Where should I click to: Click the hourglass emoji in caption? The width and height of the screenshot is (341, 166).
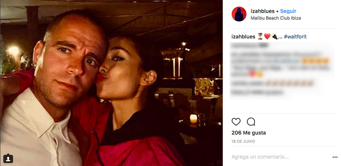(x=260, y=37)
